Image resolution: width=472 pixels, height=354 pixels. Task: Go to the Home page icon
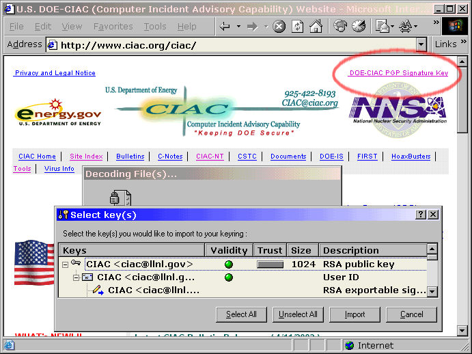[316, 26]
